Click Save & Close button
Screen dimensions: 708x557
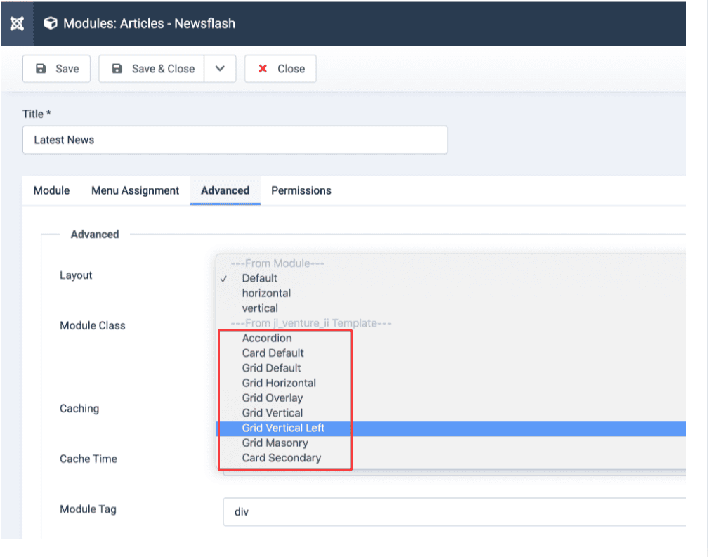click(x=152, y=69)
